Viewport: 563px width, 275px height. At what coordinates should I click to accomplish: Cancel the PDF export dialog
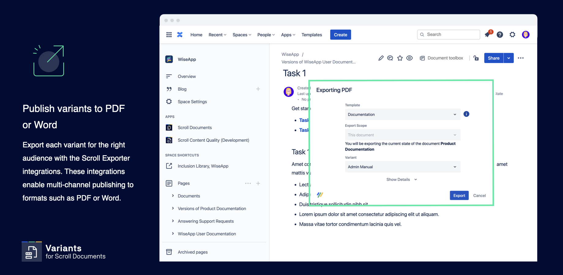click(x=479, y=196)
